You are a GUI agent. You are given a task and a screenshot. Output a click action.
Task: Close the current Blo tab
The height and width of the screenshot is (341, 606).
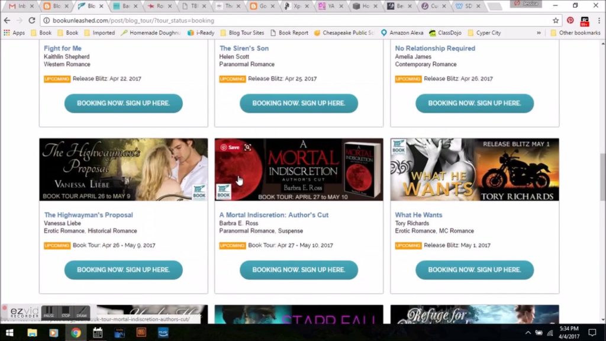101,6
